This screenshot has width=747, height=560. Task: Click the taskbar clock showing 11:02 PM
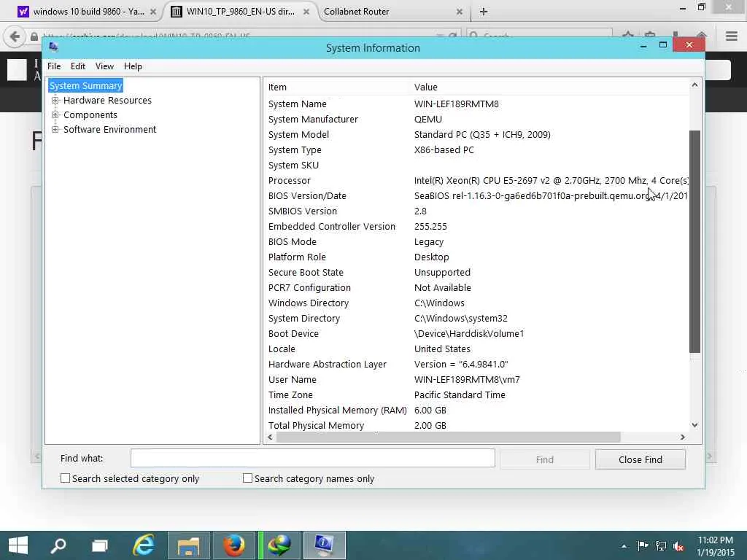(x=715, y=545)
